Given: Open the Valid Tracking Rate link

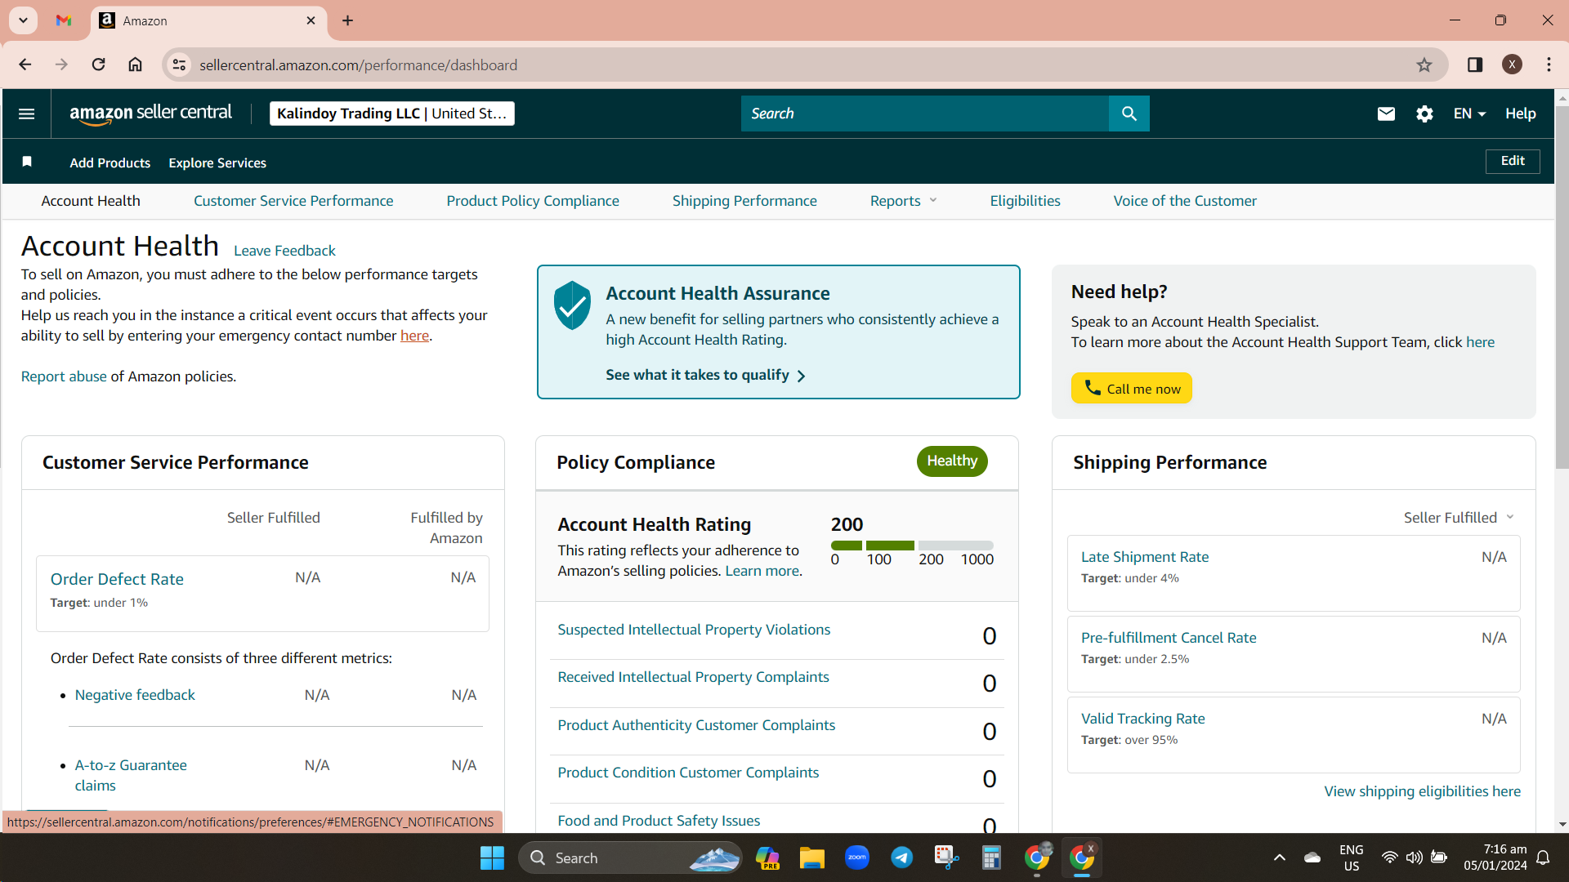Looking at the screenshot, I should [1142, 719].
